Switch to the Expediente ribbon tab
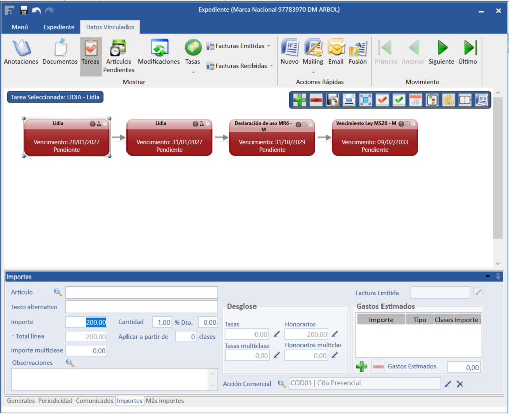Viewport: 509px width, 414px height. [x=59, y=27]
